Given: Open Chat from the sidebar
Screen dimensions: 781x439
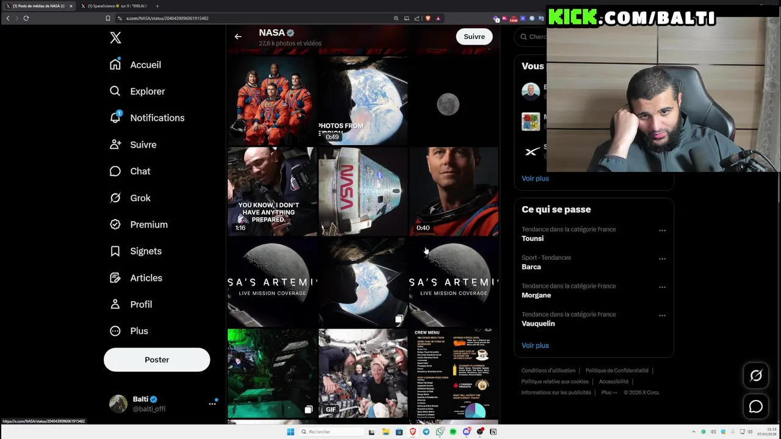Looking at the screenshot, I should 130,171.
